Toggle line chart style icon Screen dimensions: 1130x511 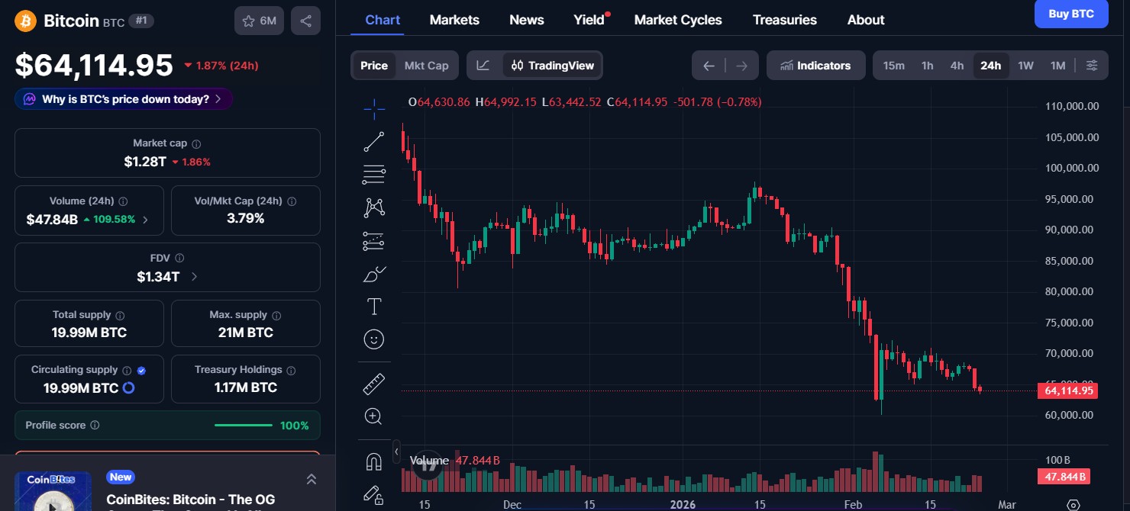tap(483, 66)
